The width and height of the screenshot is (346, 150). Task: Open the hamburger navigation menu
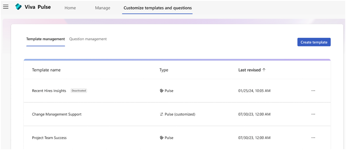coord(6,7)
